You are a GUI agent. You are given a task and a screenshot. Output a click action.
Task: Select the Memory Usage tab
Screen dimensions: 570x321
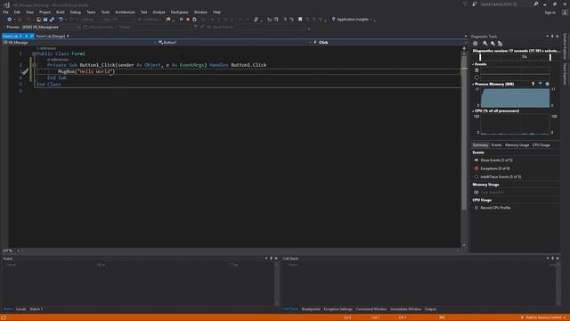pyautogui.click(x=517, y=145)
